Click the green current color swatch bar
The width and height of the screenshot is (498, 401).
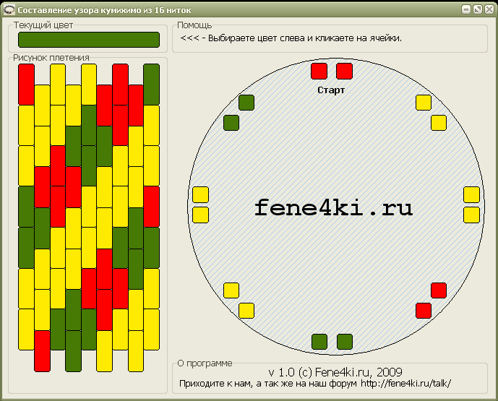click(x=89, y=40)
